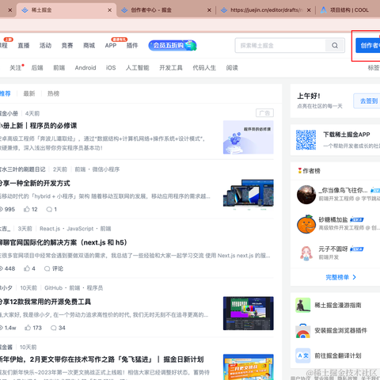Open the 直播 nav item
The width and height of the screenshot is (380, 380).
(24, 46)
